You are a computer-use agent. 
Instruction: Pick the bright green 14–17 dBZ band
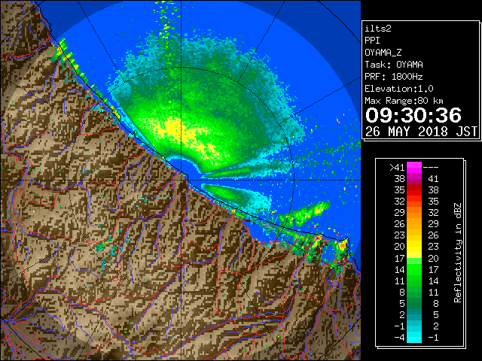pos(414,269)
